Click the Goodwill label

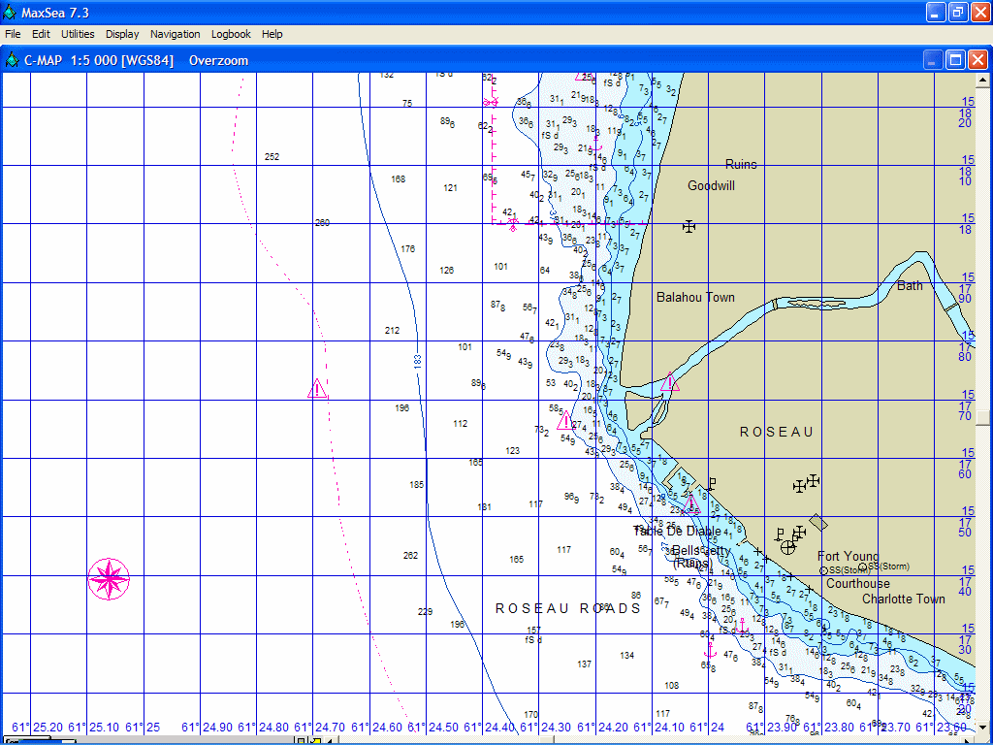[x=711, y=185]
